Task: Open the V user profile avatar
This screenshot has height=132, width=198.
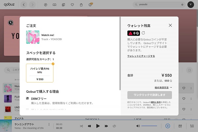Action: 191,5
